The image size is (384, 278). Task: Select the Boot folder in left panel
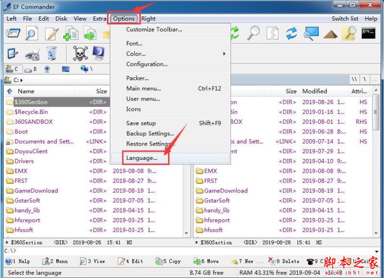pos(21,132)
